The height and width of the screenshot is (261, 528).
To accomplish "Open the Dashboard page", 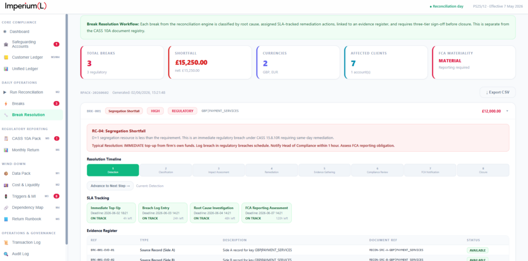I will pyautogui.click(x=19, y=31).
